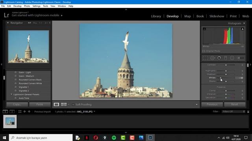
Task: Open the Settings menu
Action: tap(36, 6)
